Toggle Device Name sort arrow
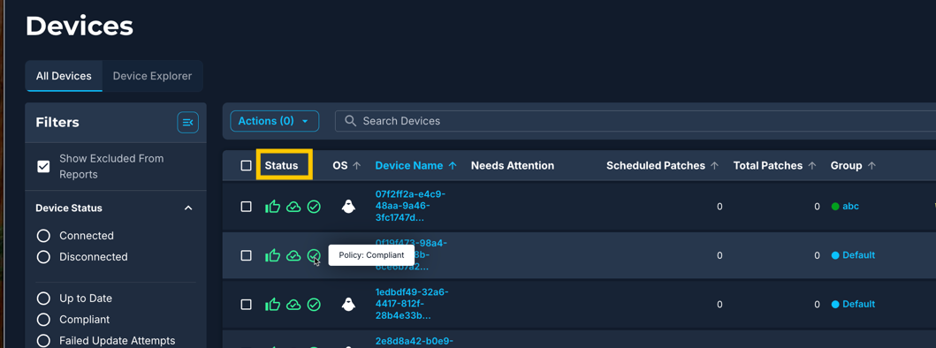 pos(453,166)
